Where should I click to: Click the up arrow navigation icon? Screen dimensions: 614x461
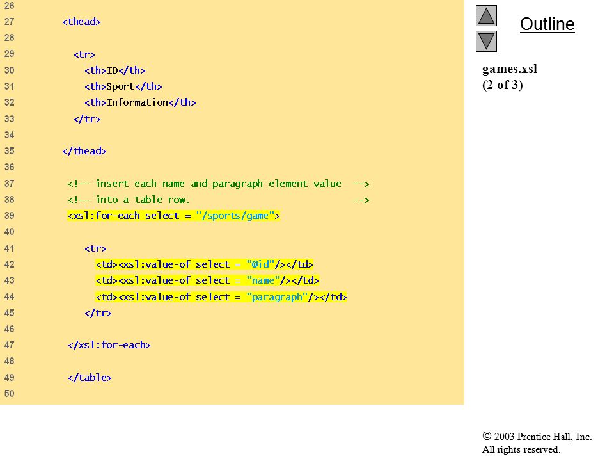click(486, 15)
